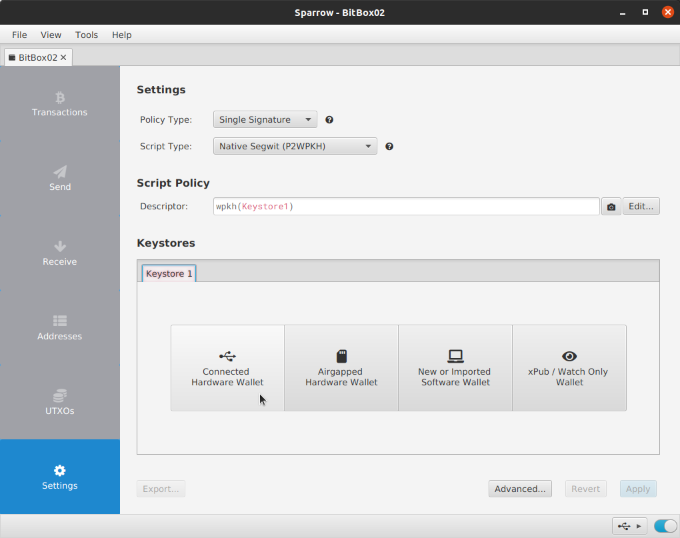Open the Transactions sidebar section
This screenshot has width=680, height=538.
[x=60, y=103]
